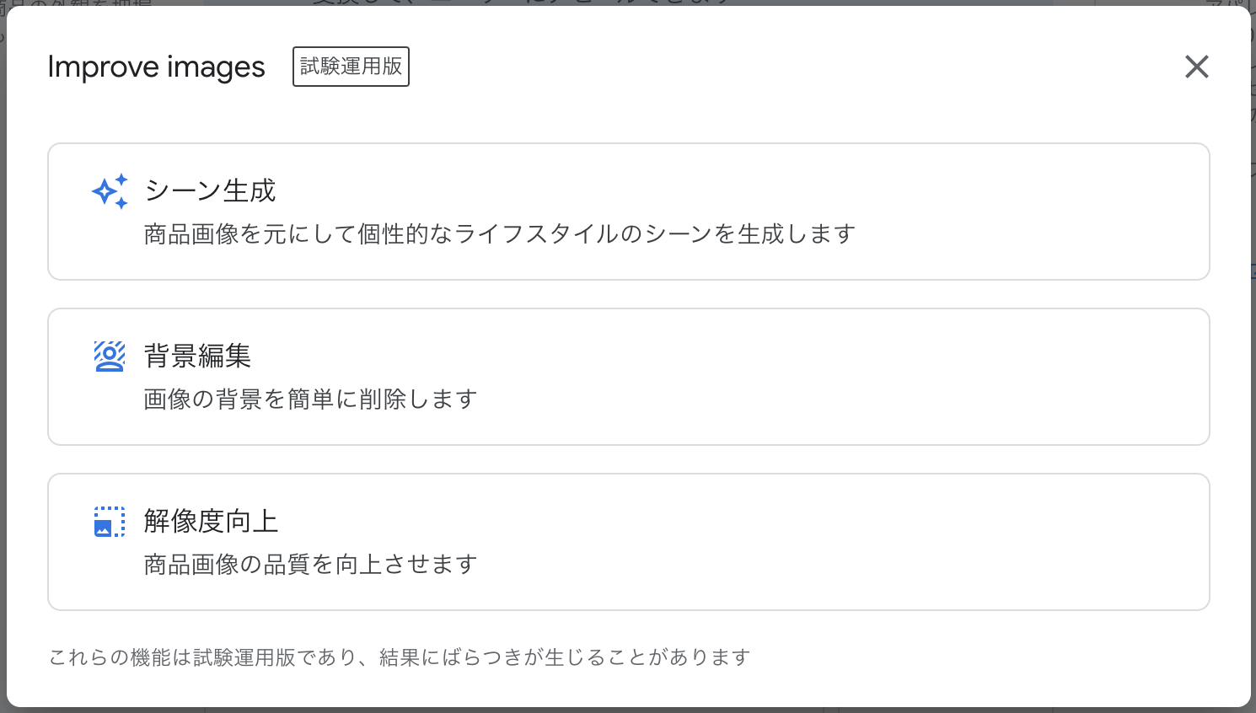1256x713 pixels.
Task: Click the 背景編集 person silhouette icon
Action: point(110,356)
